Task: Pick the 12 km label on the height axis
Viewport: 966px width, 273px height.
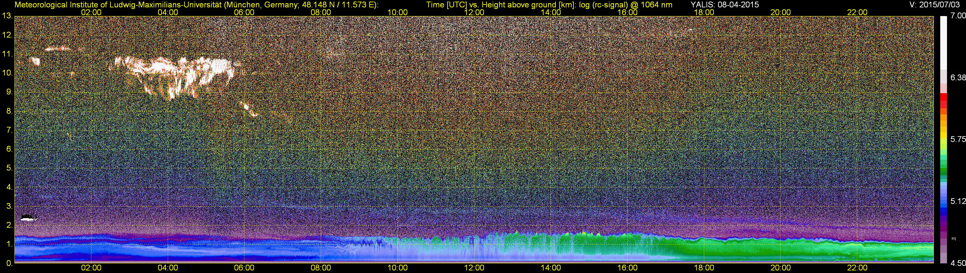Action: [x=7, y=35]
